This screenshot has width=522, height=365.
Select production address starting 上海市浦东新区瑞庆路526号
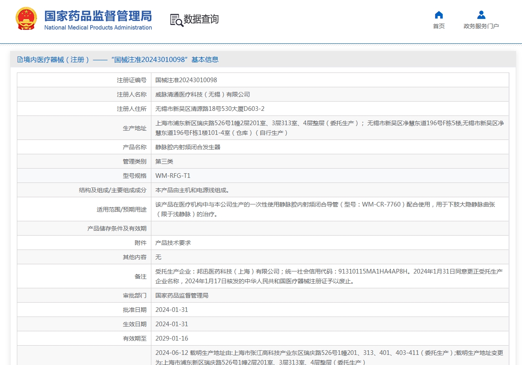pyautogui.click(x=330, y=128)
